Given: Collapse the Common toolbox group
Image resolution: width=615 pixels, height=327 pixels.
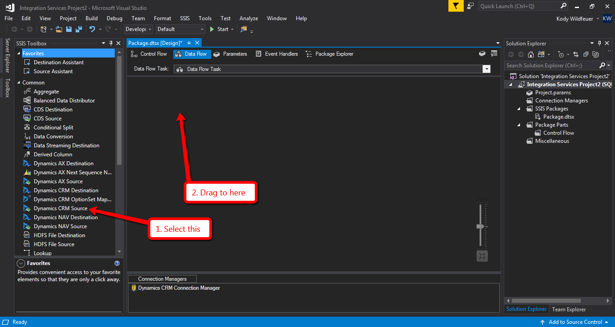Looking at the screenshot, I should click(x=18, y=83).
